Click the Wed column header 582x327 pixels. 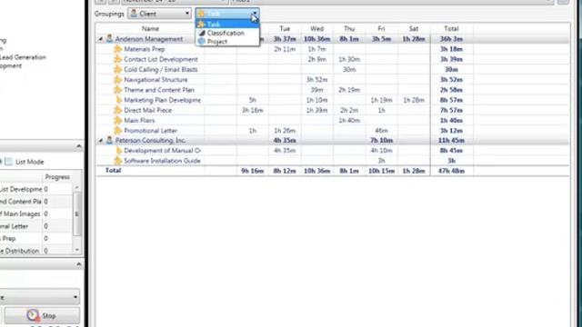(317, 28)
